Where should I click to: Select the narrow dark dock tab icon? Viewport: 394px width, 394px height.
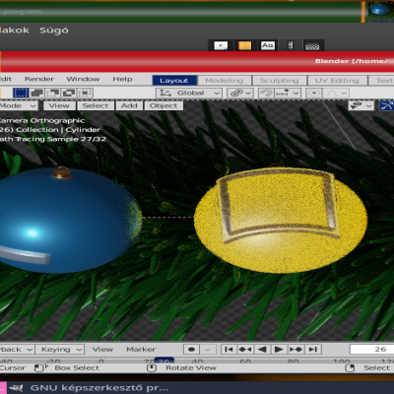[291, 45]
